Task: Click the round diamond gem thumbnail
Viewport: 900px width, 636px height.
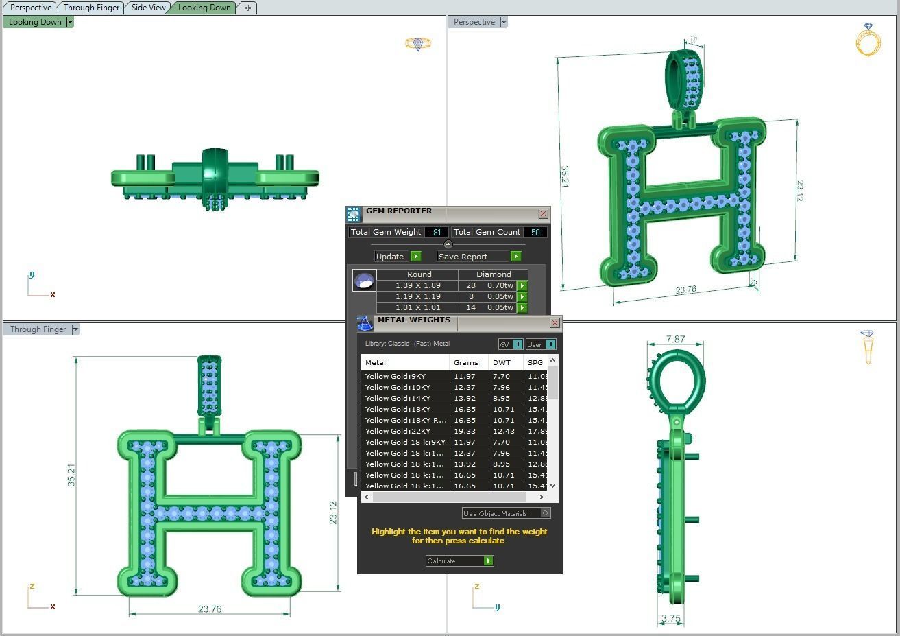Action: (364, 280)
